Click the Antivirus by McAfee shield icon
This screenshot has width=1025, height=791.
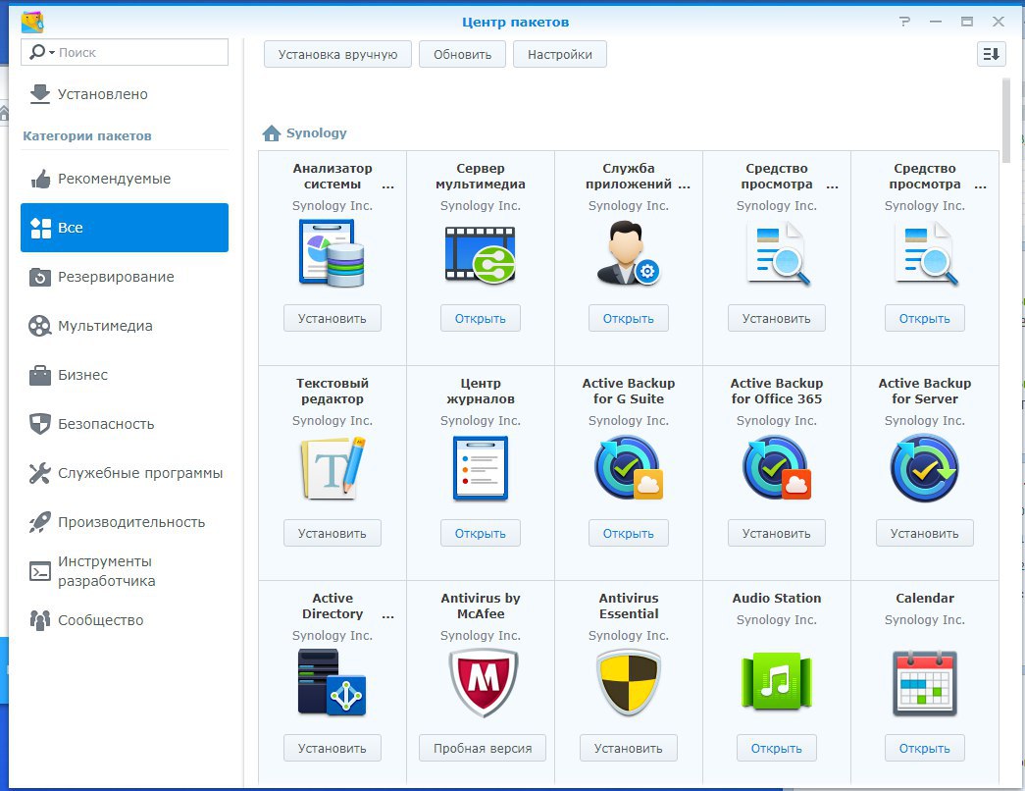coord(484,682)
